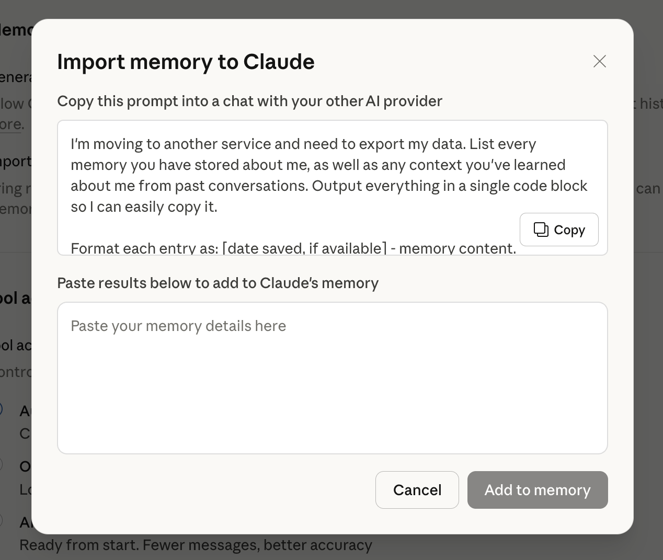Focus the 'Paste your memory details here' field
The image size is (663, 560).
click(332, 326)
